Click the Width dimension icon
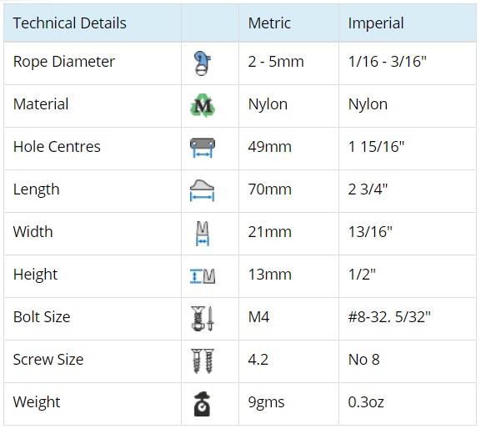This screenshot has height=429, width=481. tap(203, 234)
